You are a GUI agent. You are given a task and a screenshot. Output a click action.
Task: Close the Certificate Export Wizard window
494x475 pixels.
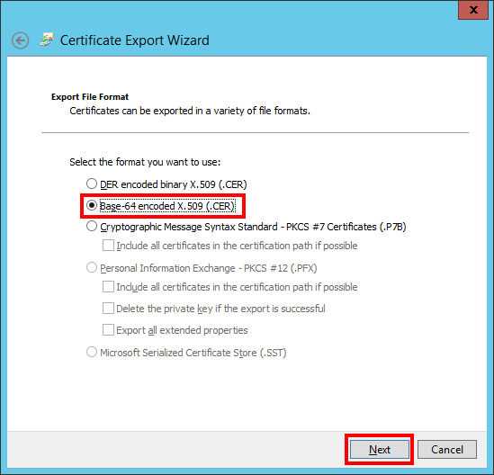pos(473,10)
